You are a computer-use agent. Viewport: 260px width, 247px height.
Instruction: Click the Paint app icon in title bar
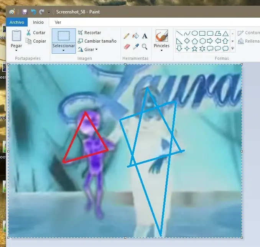tap(12, 12)
